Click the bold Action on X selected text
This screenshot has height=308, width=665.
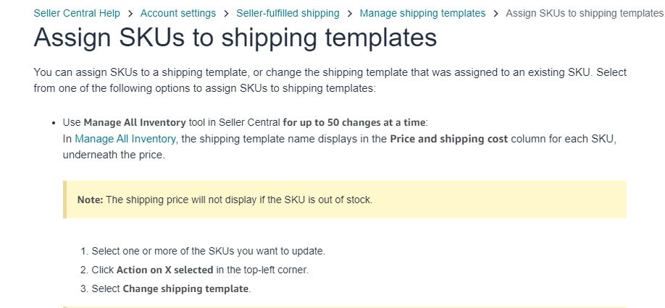[x=165, y=270]
